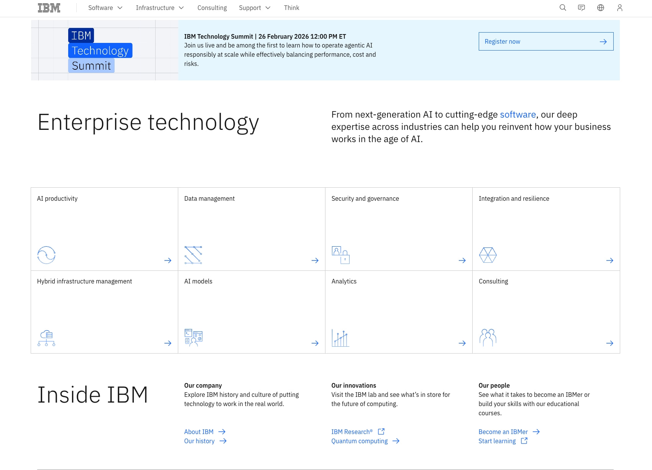
Task: Open the Become an IBMer link
Action: [503, 432]
